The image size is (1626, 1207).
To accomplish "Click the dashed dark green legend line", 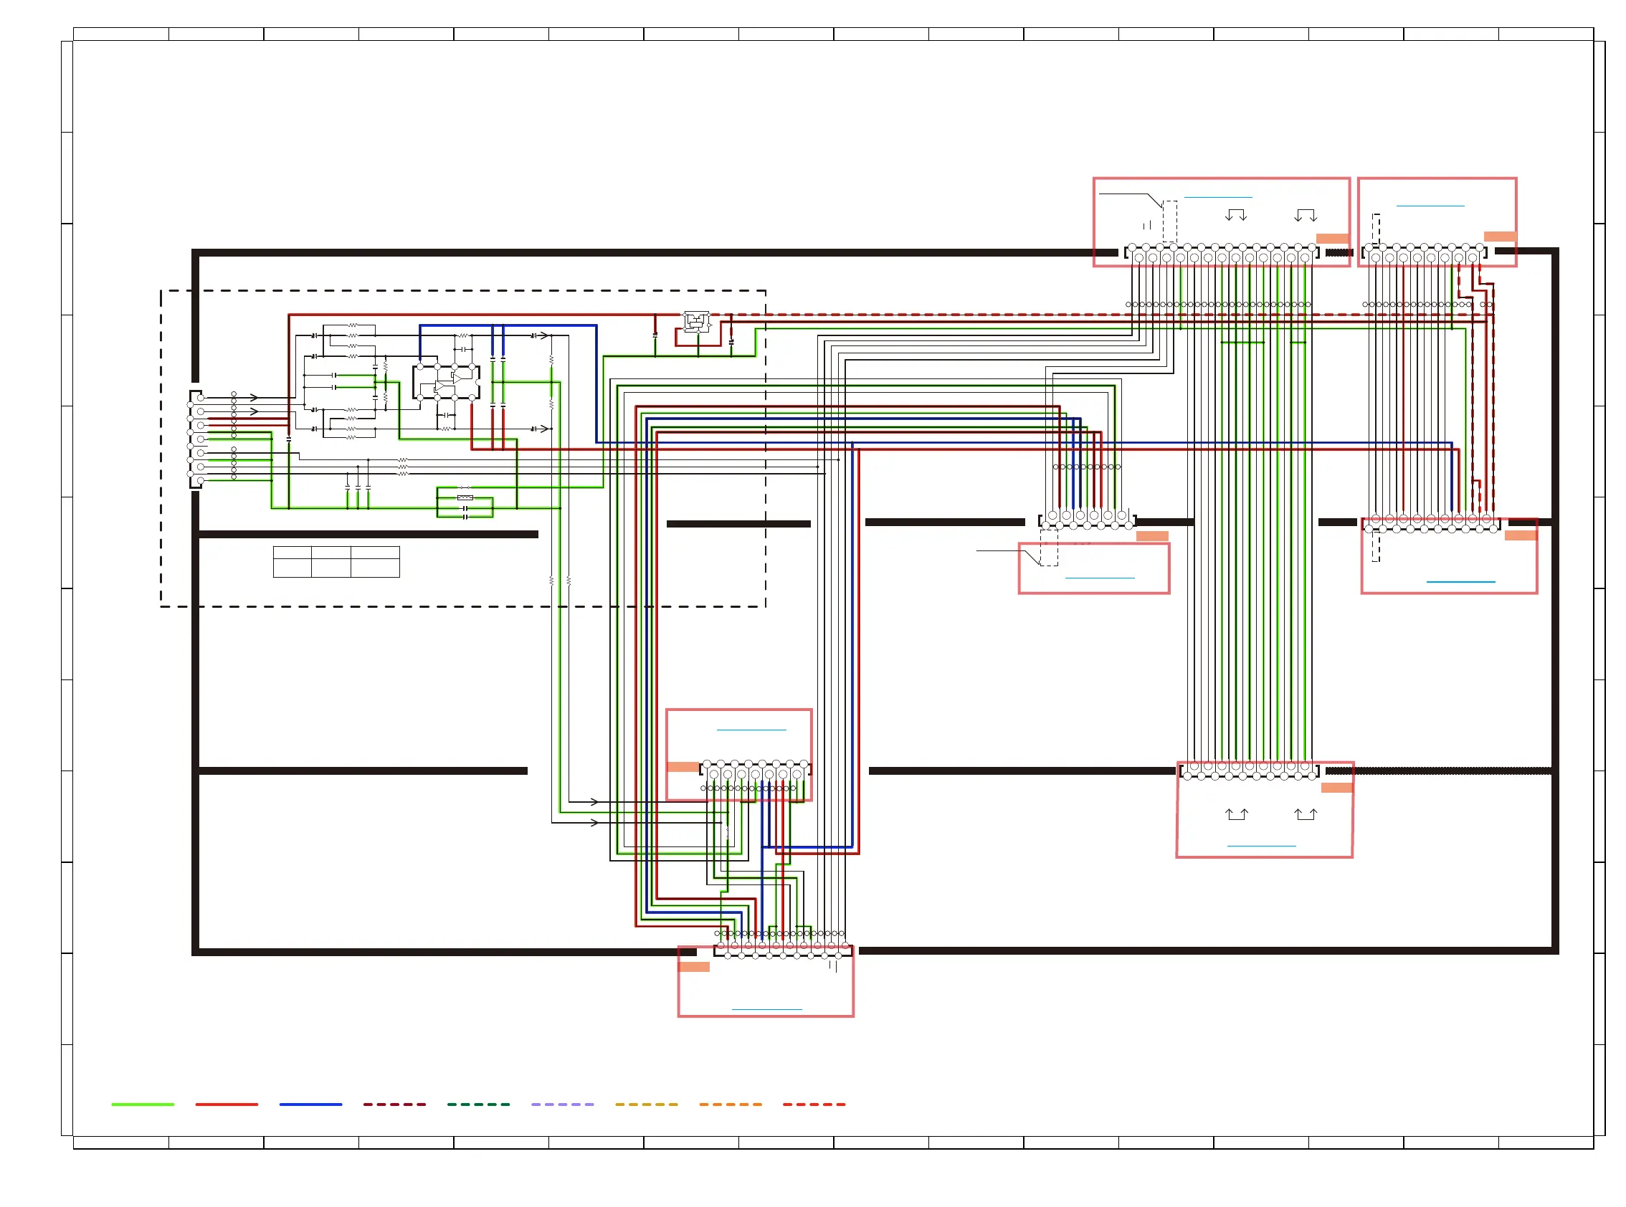I will point(479,1105).
